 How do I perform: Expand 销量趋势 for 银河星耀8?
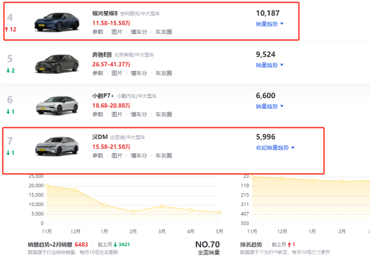click(269, 24)
